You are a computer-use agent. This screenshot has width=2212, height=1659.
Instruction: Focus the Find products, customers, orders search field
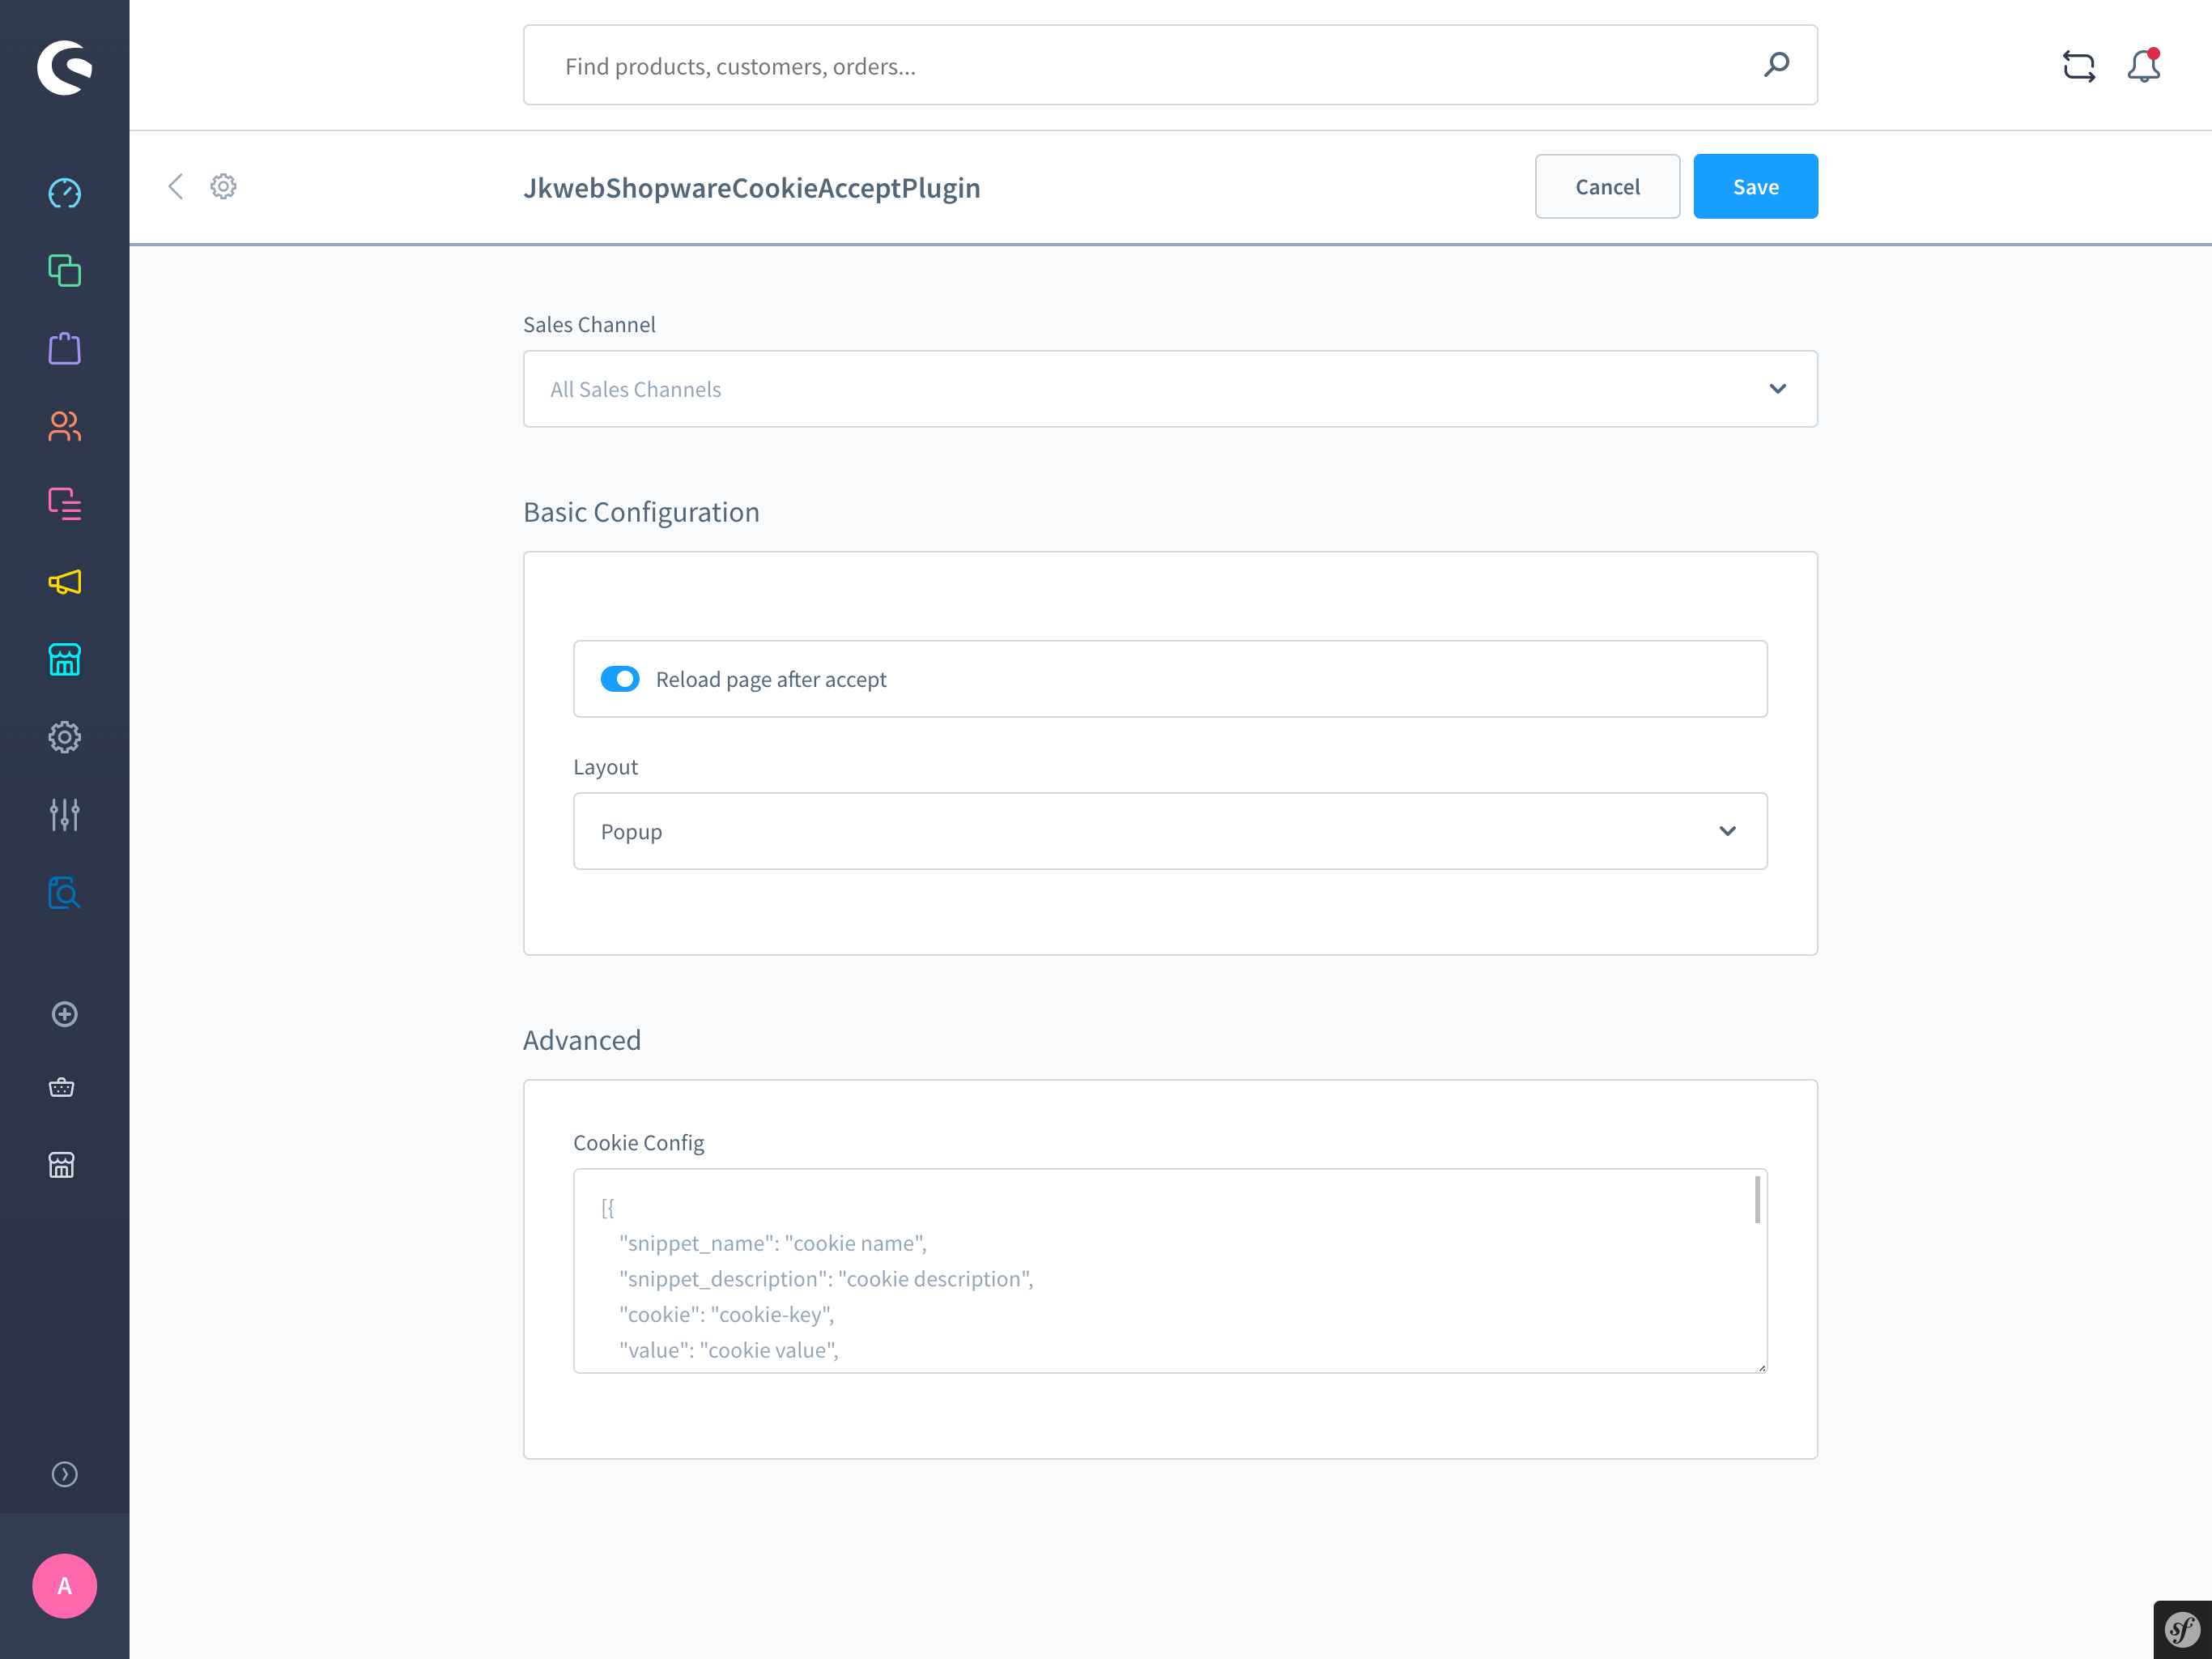[x=1170, y=65]
